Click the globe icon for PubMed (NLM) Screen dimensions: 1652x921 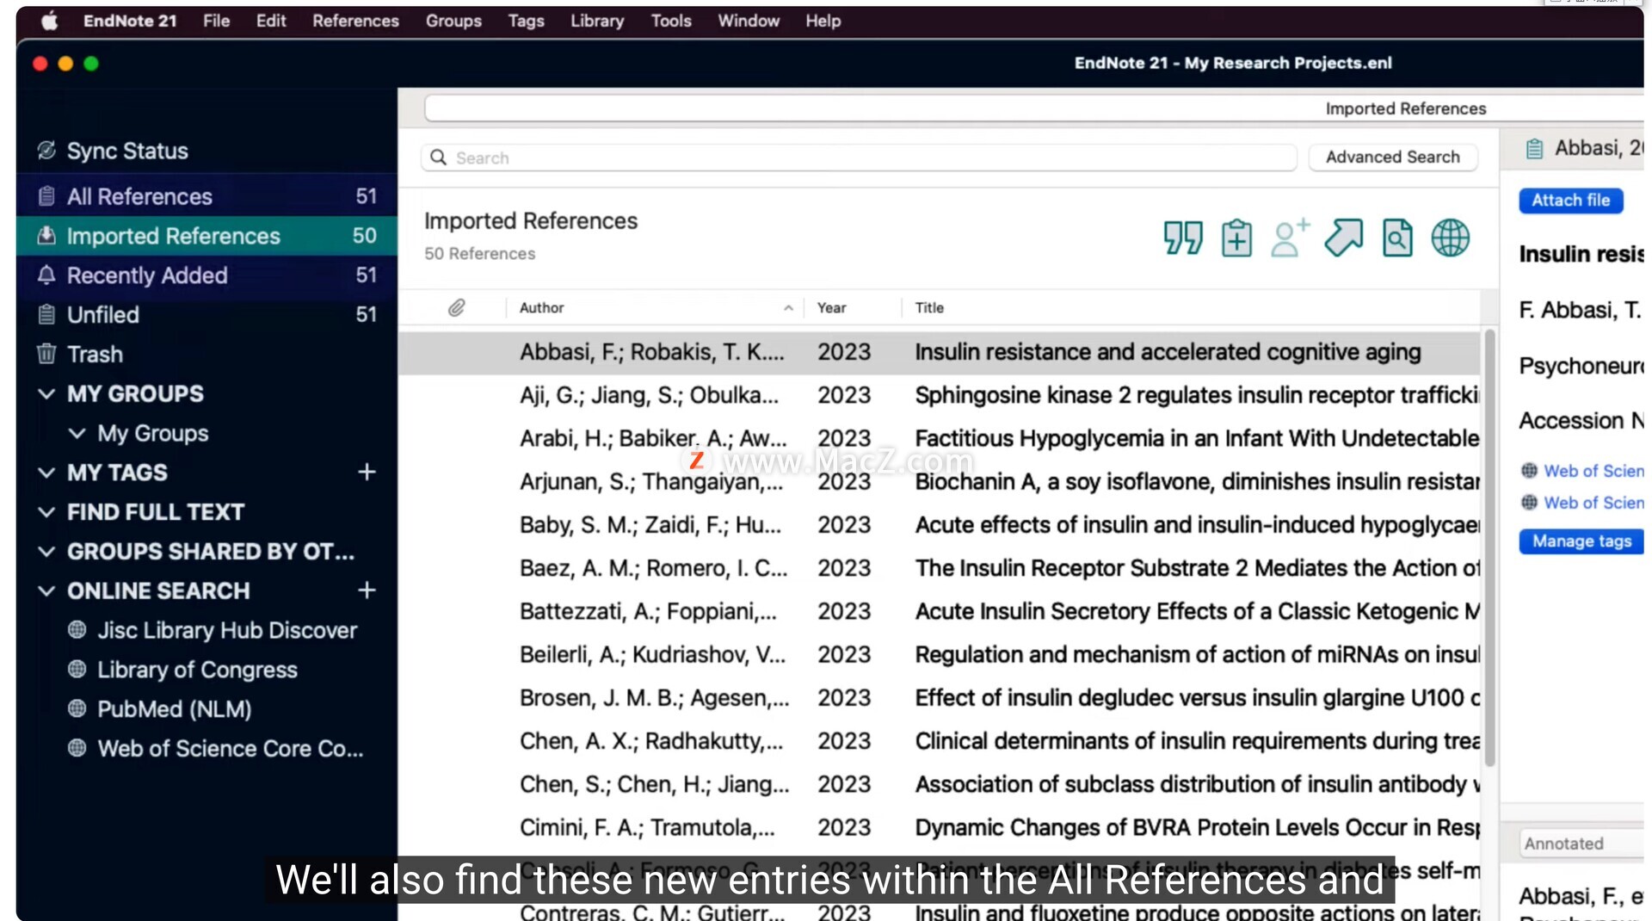tap(77, 708)
